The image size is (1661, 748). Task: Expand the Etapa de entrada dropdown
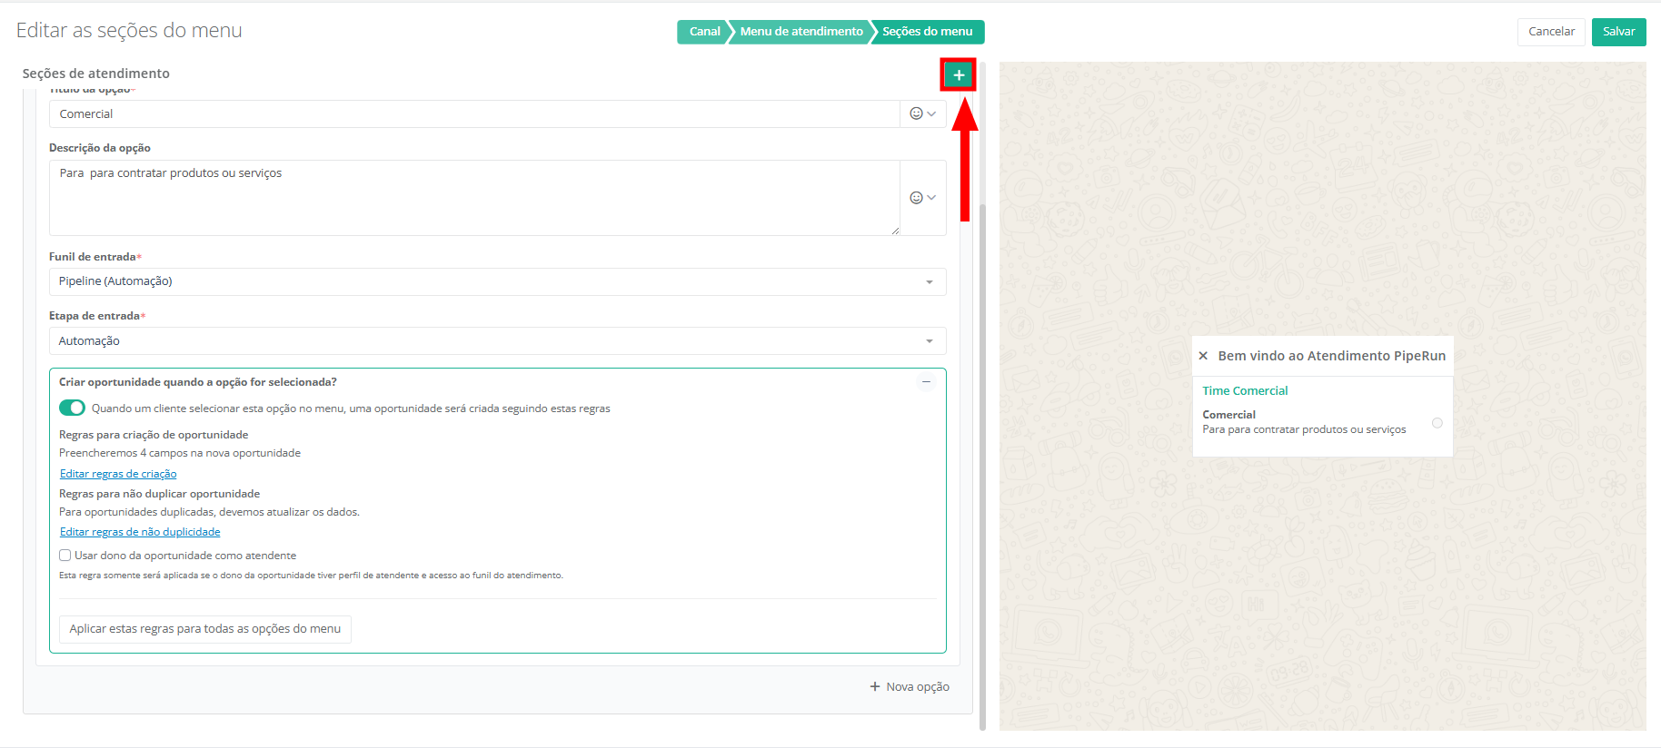pos(929,341)
